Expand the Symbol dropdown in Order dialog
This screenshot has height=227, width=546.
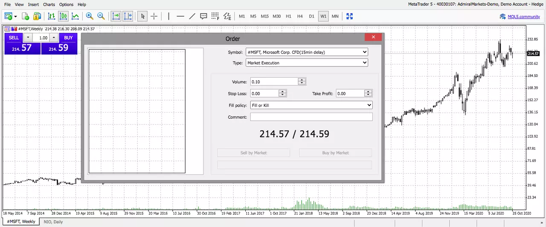pos(364,52)
